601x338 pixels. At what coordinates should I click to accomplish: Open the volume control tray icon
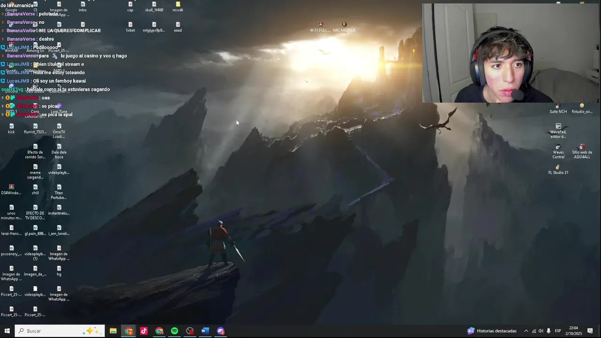(541, 331)
